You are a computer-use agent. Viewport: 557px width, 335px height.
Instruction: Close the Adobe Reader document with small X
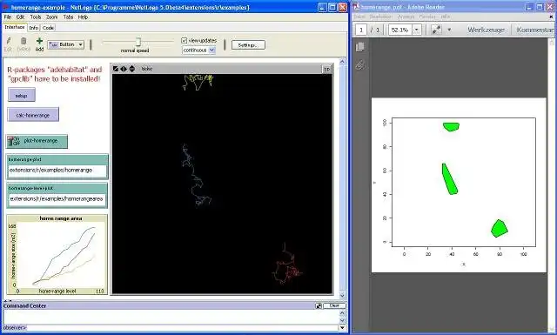551,17
